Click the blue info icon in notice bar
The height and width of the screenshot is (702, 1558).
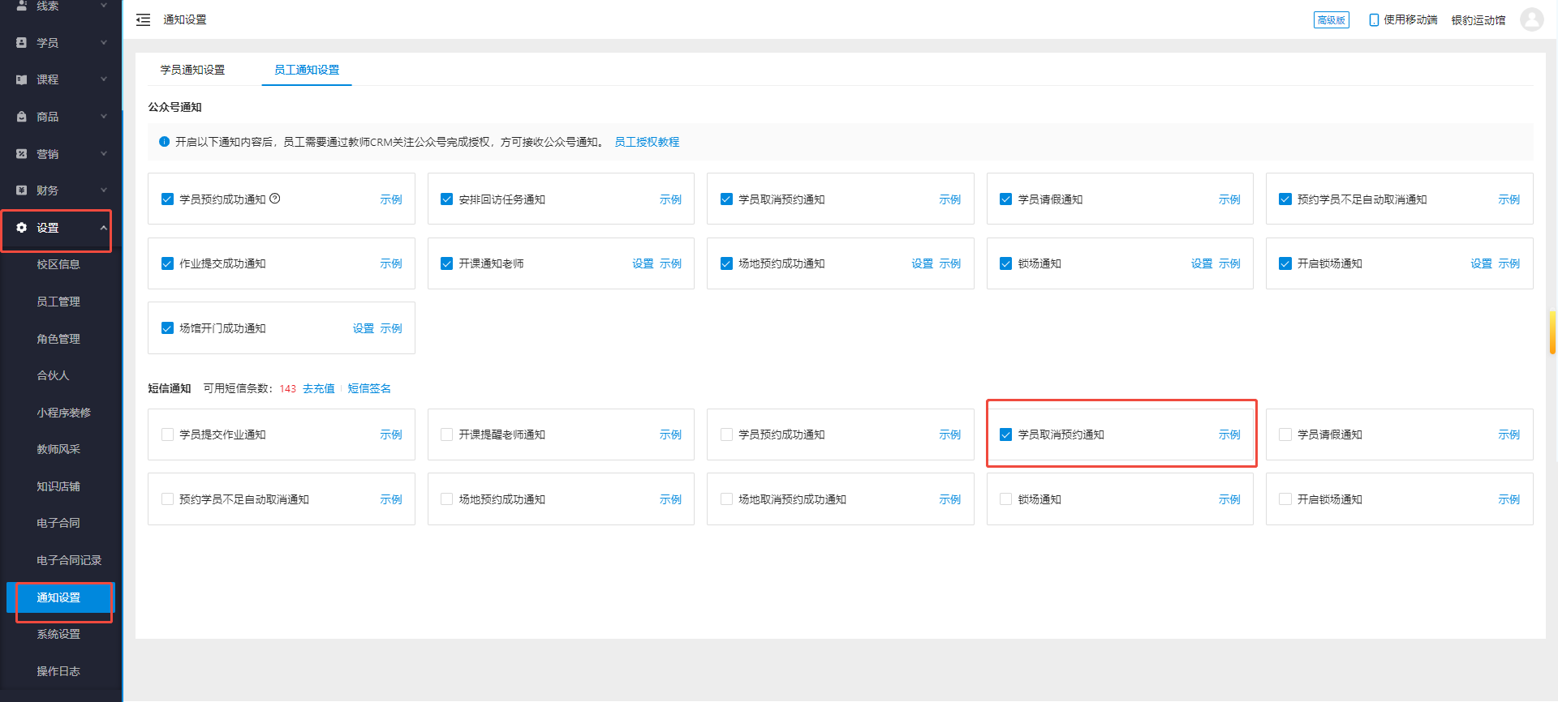click(x=164, y=142)
